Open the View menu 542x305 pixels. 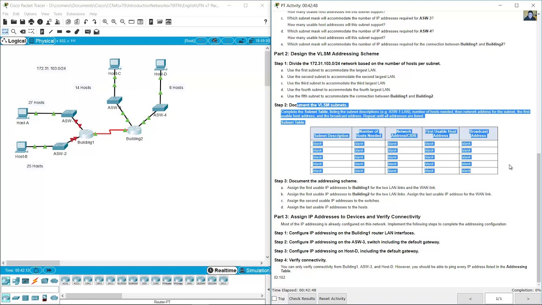pyautogui.click(x=45, y=14)
